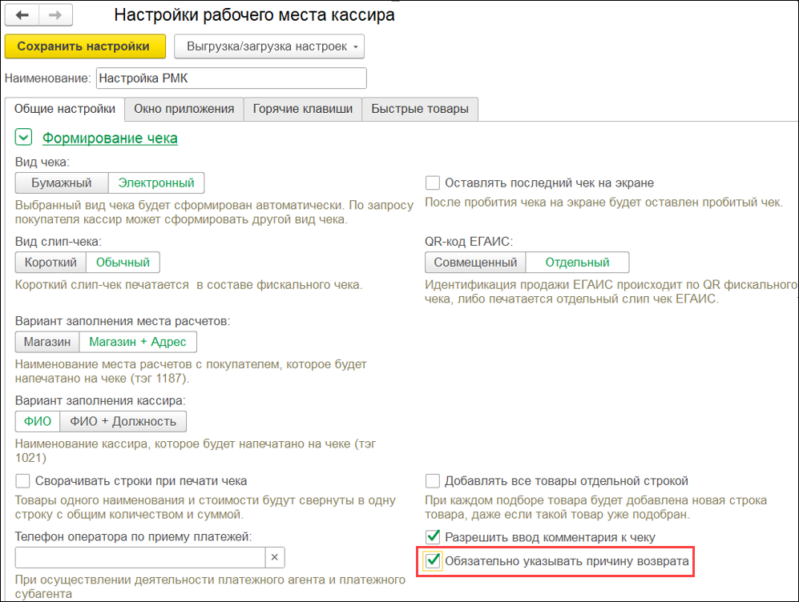
Task: Choose ФИО + Должность cashier format
Action: click(x=123, y=421)
